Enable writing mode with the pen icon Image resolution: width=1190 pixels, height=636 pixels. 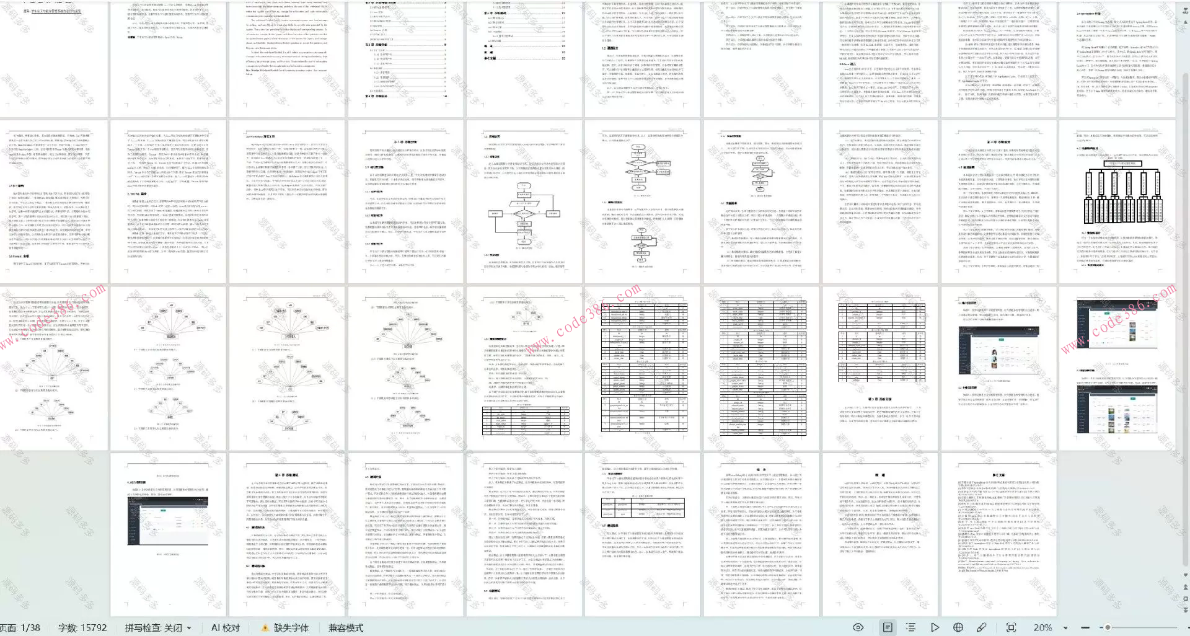click(x=982, y=627)
